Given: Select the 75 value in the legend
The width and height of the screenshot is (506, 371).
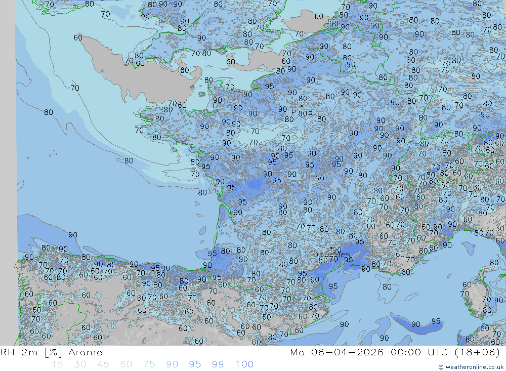Looking at the screenshot, I should tap(149, 364).
